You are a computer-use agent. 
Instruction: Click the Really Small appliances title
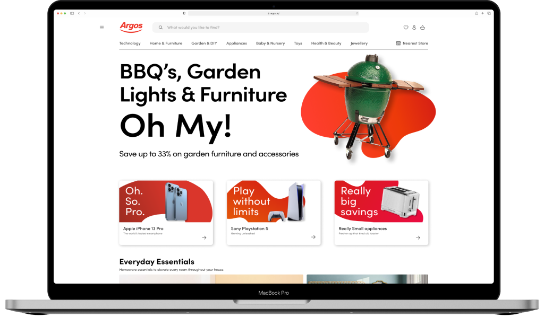coord(362,228)
